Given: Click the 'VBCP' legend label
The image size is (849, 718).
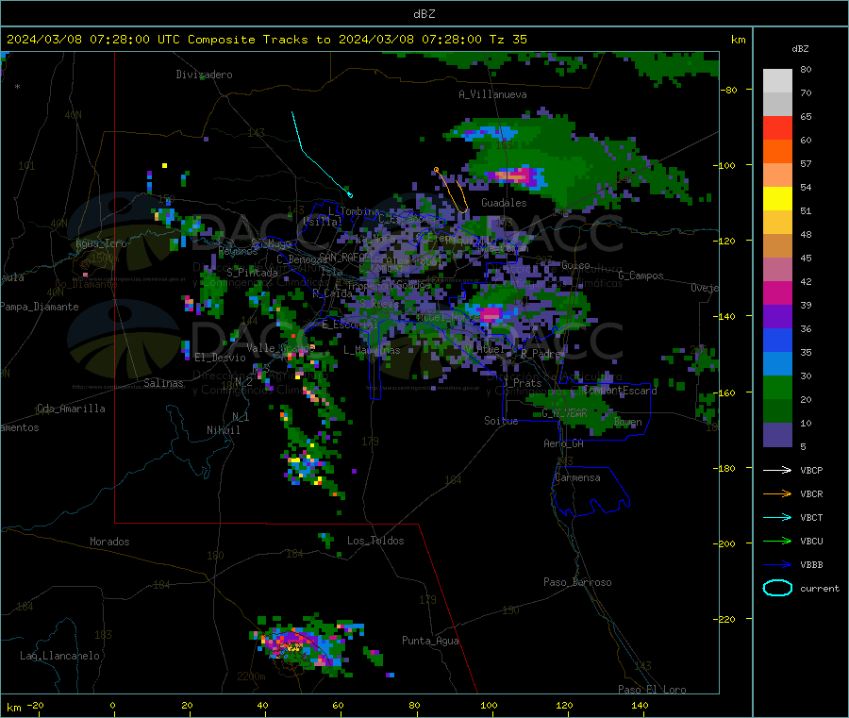Looking at the screenshot, I should point(811,471).
